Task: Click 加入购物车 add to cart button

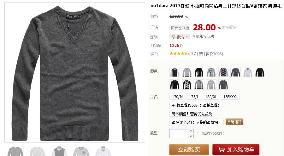Action: tap(236, 149)
